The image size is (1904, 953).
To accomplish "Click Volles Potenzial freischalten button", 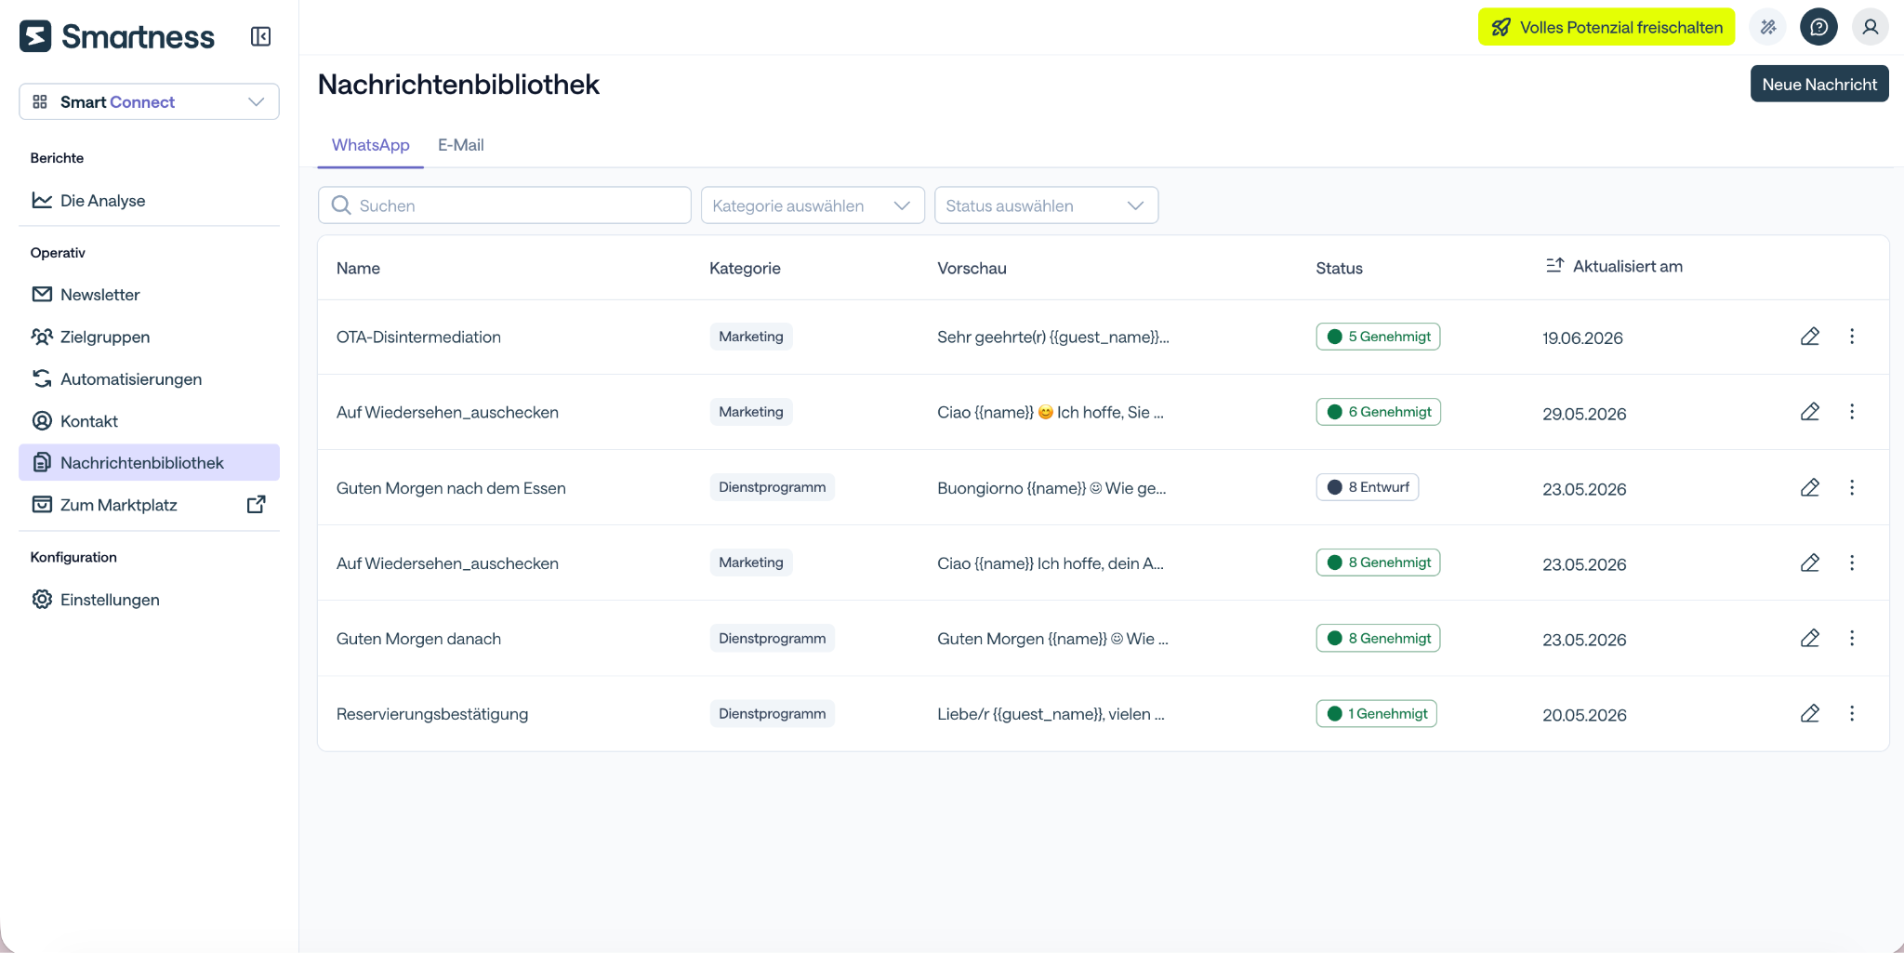I will (1606, 27).
